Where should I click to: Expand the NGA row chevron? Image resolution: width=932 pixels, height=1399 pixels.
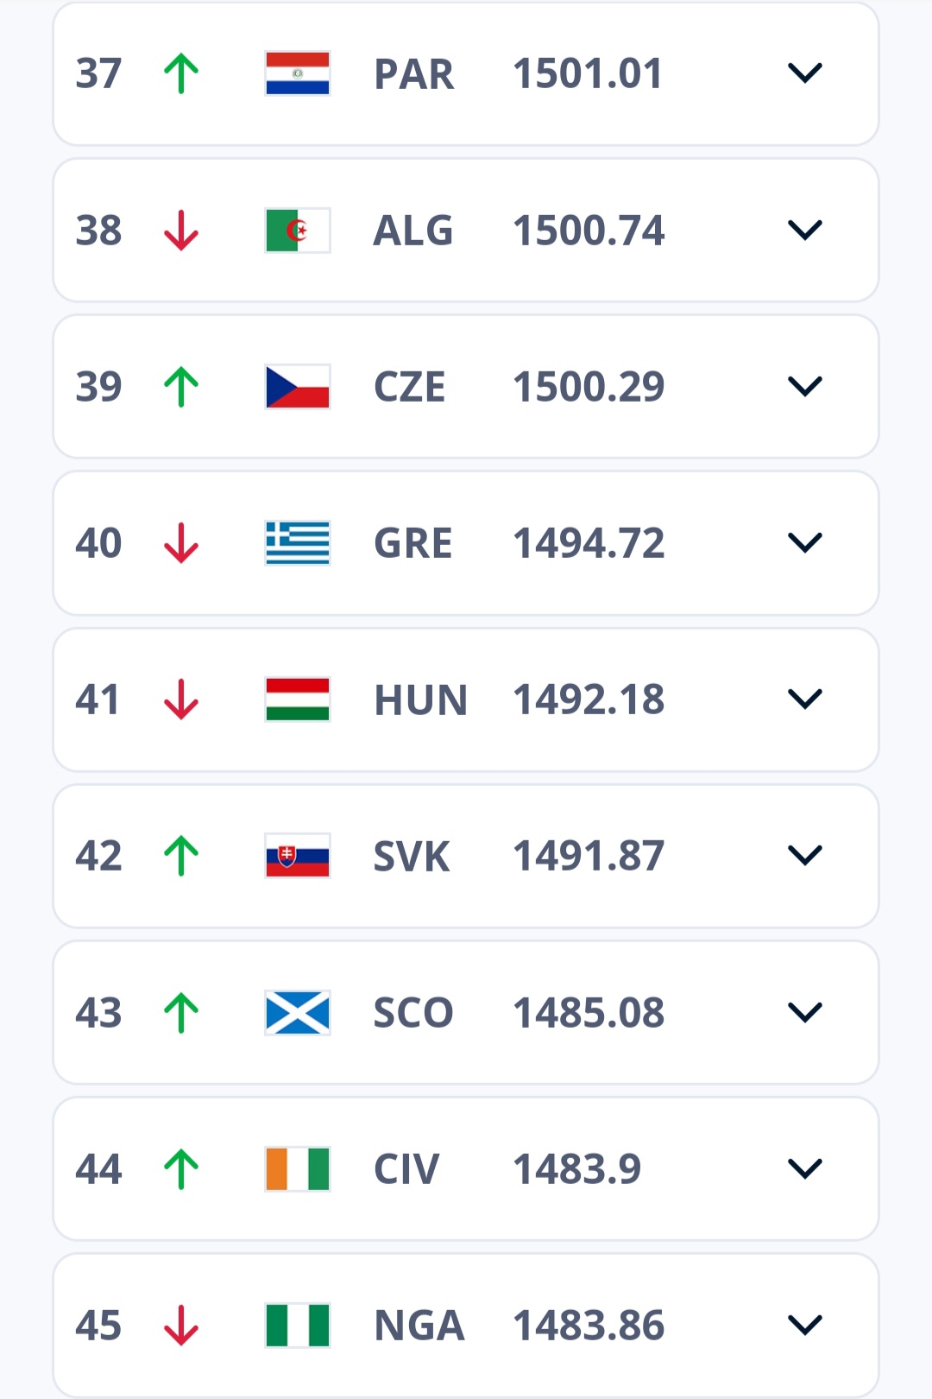(x=805, y=1326)
